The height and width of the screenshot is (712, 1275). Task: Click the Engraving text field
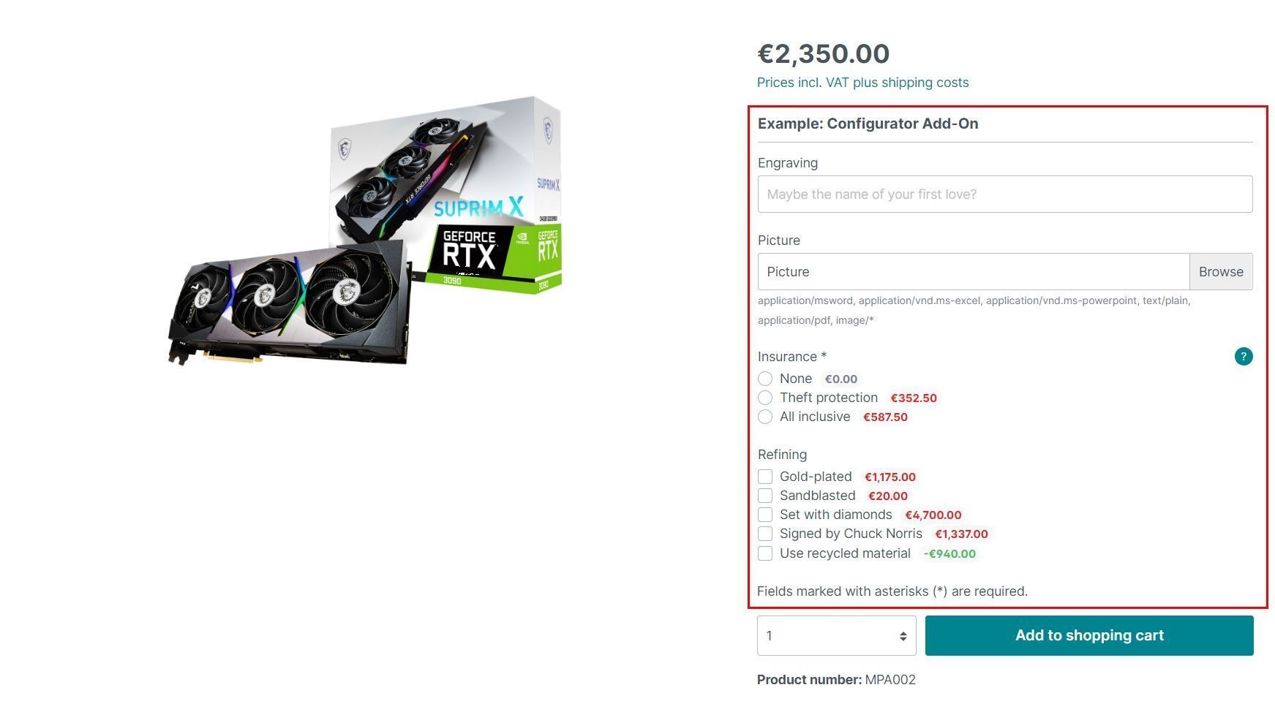1004,194
